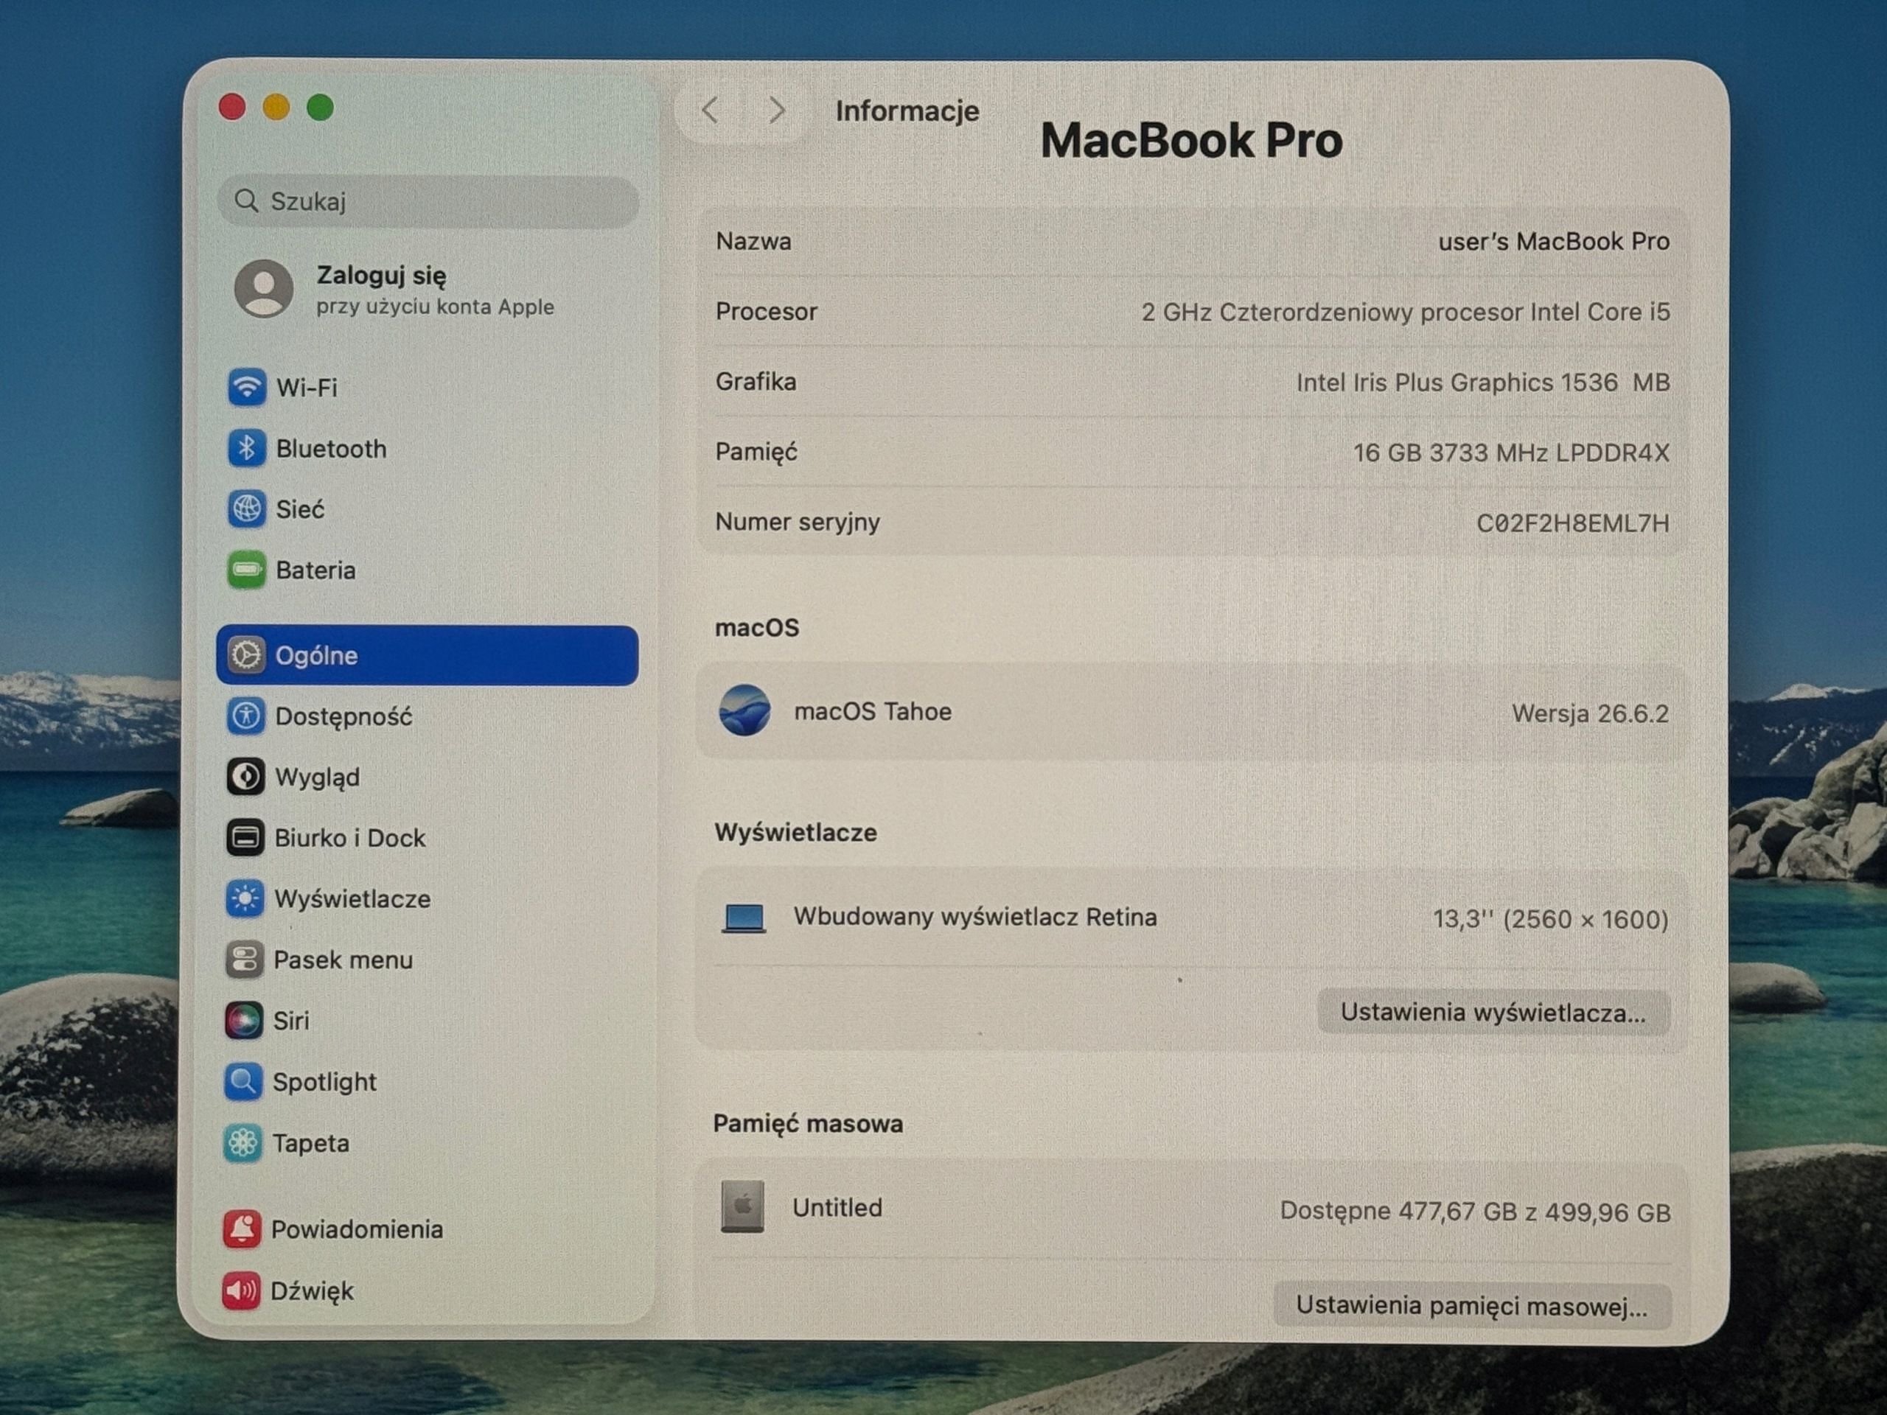Open the Pasek menu icon

pos(244,960)
